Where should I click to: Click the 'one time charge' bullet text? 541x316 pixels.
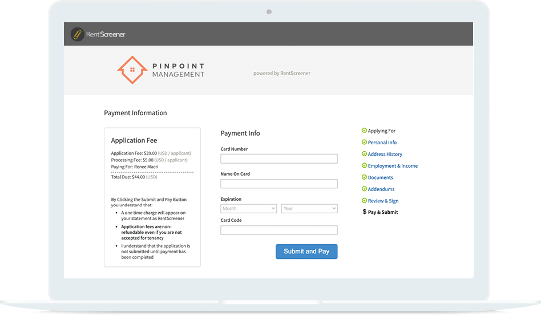[x=153, y=216]
